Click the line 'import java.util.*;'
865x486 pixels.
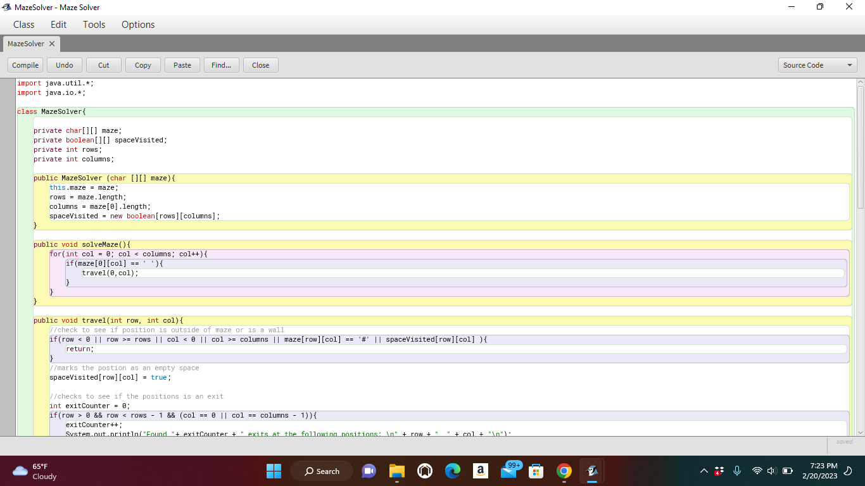pos(56,83)
